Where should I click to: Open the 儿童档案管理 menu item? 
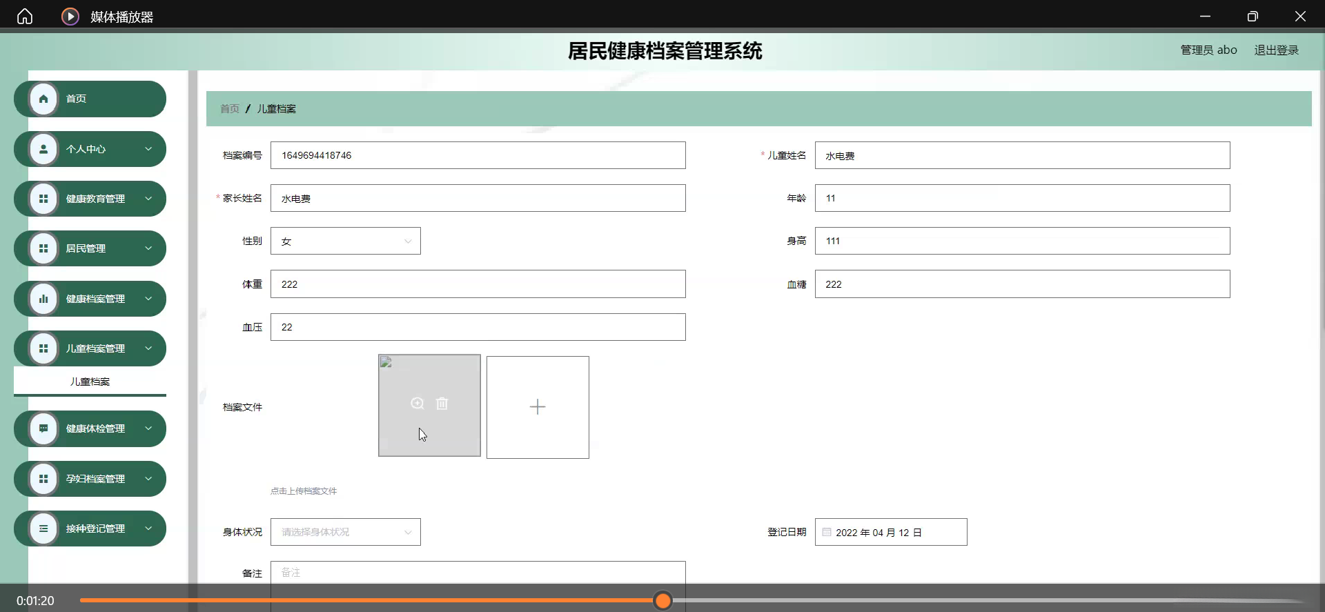coord(90,348)
